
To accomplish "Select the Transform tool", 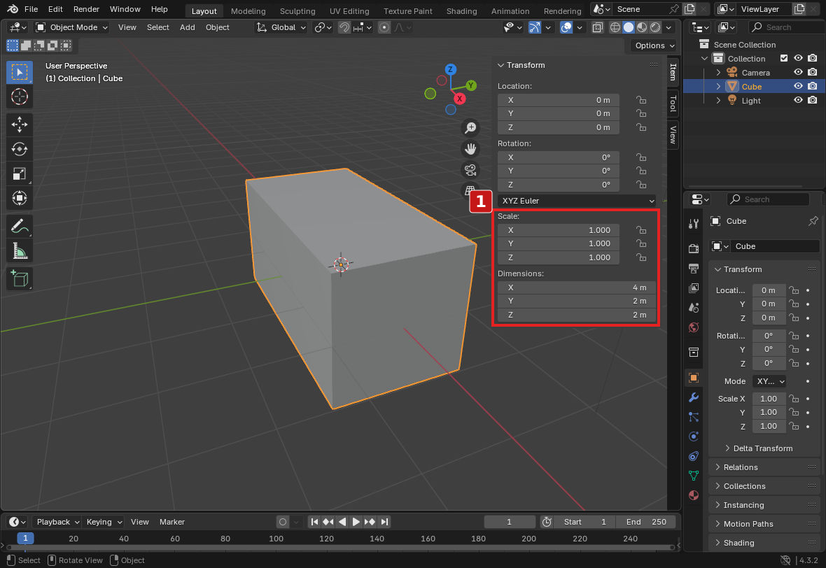I will click(20, 199).
